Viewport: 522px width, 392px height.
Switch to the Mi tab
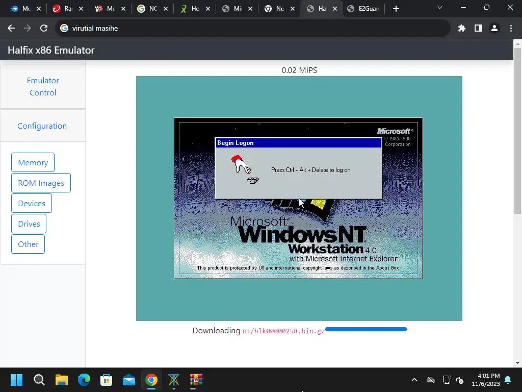coord(232,9)
